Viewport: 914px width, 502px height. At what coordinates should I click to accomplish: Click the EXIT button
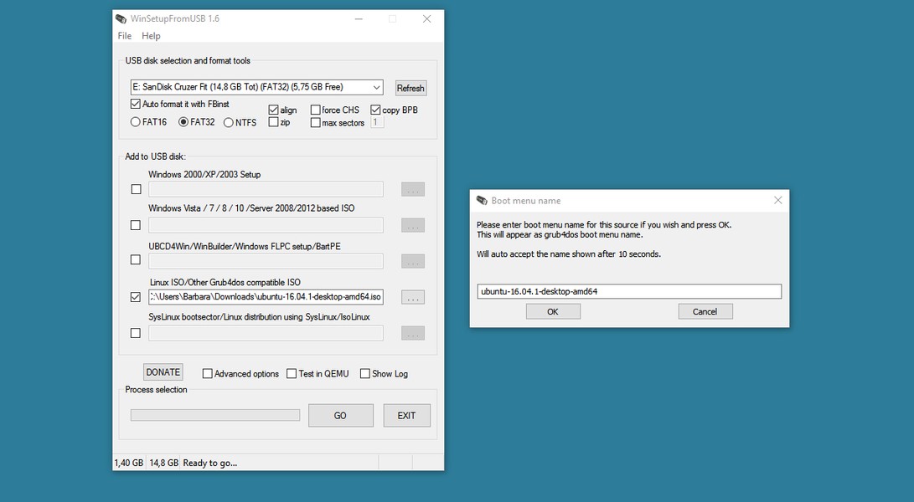click(x=407, y=416)
